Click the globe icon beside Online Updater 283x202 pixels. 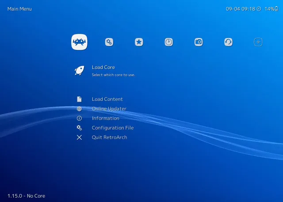pos(79,109)
